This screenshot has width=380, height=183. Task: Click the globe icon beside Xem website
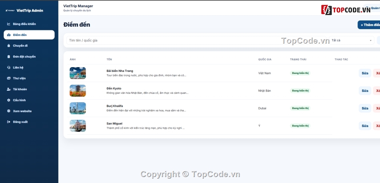[9, 111]
